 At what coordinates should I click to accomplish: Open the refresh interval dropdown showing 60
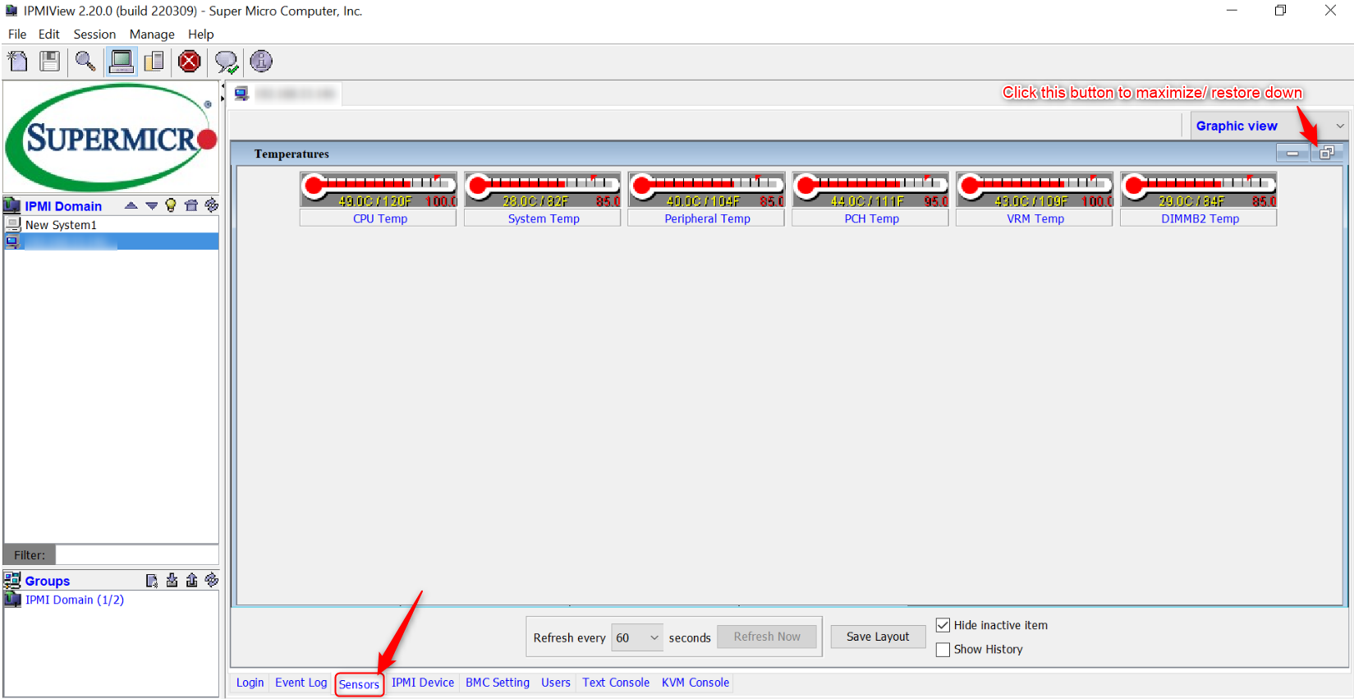637,637
